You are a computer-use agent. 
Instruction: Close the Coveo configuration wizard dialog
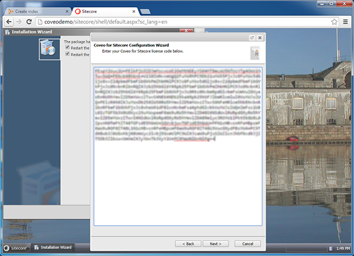[x=260, y=38]
